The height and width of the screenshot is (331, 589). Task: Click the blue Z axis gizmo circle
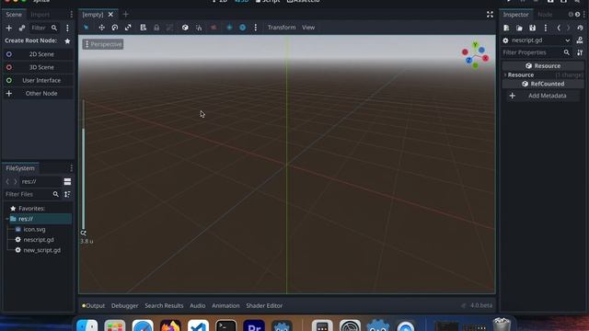coord(468,60)
